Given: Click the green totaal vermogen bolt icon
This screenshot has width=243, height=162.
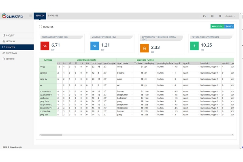Looking at the screenshot, I should [194, 46].
